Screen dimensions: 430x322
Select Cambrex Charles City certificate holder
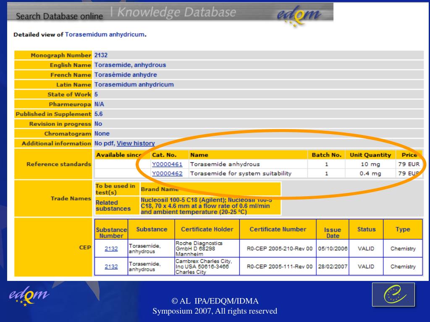(x=204, y=267)
